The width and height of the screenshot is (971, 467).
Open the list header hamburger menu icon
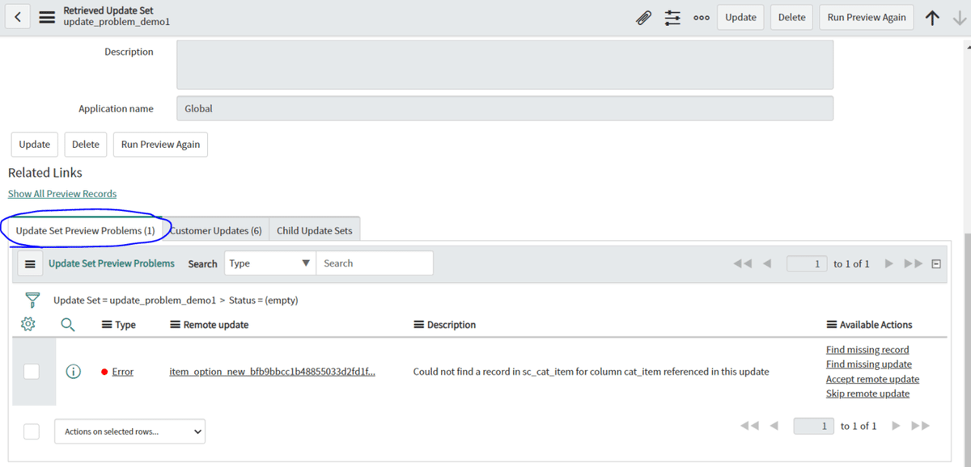pyautogui.click(x=30, y=263)
